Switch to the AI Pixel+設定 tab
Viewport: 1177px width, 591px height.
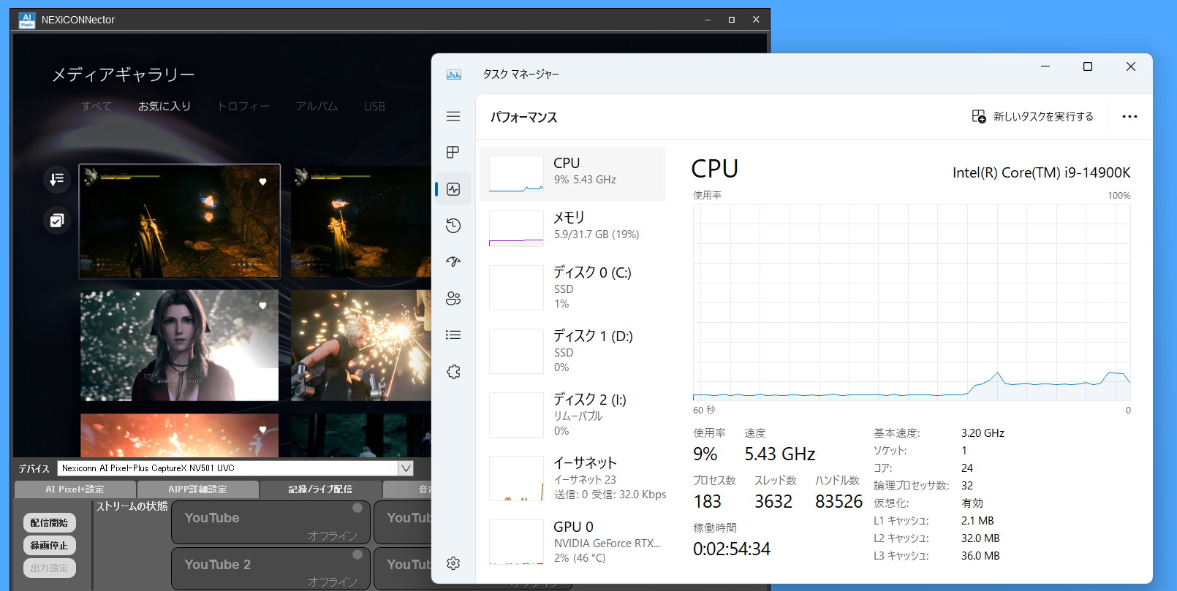click(x=75, y=489)
